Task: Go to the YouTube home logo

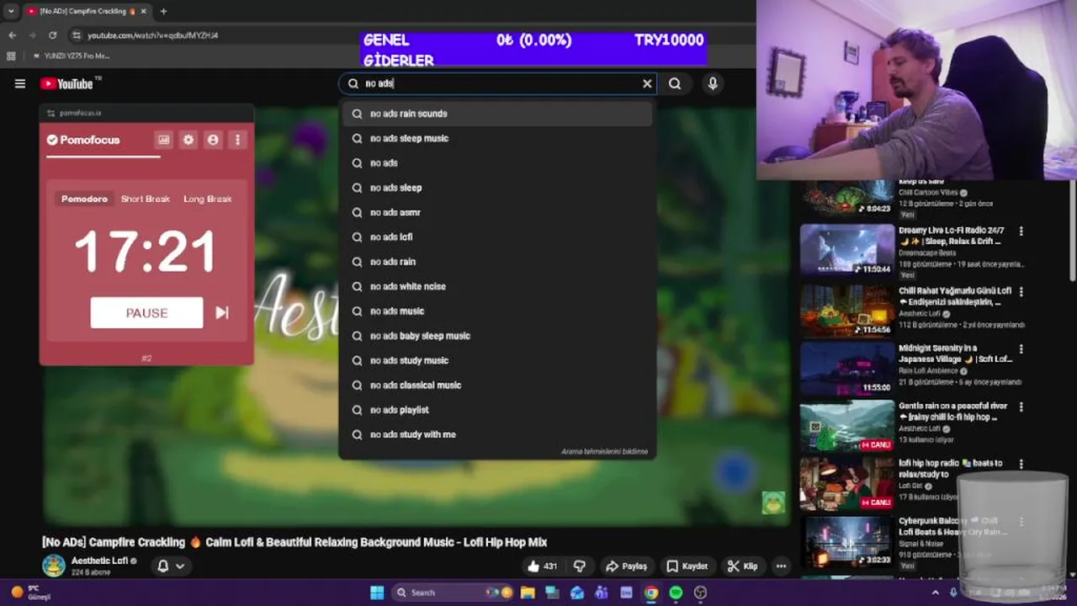Action: tap(66, 83)
